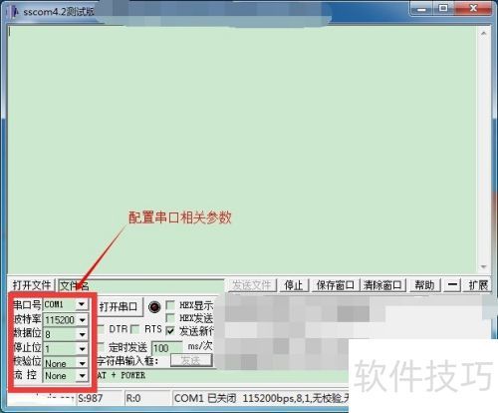Click the sscom app icon in title bar
This screenshot has width=498, height=413.
coord(15,11)
